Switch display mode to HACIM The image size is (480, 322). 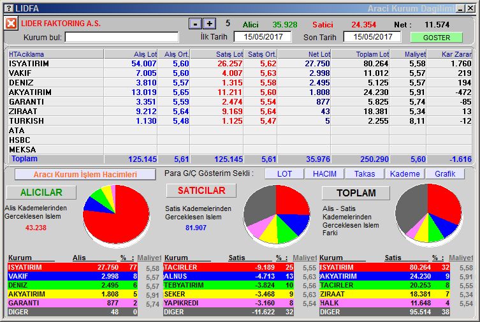tap(324, 174)
